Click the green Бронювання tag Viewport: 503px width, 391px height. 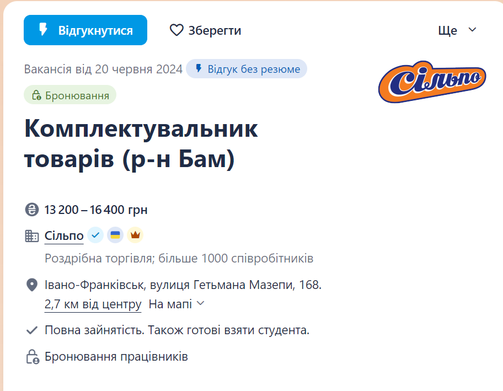point(70,95)
